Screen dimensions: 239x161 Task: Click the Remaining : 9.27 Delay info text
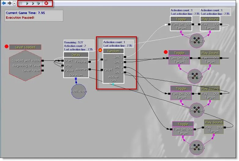click(x=73, y=42)
